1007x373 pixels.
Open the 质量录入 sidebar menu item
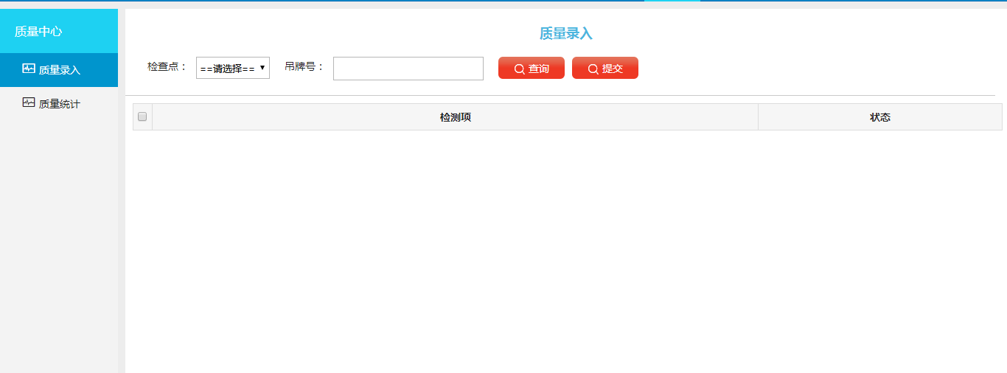(59, 70)
